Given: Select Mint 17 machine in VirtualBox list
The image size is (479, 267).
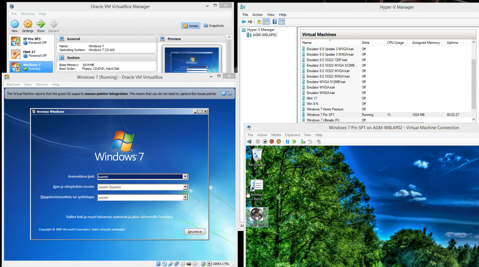Looking at the screenshot, I should click(x=31, y=54).
